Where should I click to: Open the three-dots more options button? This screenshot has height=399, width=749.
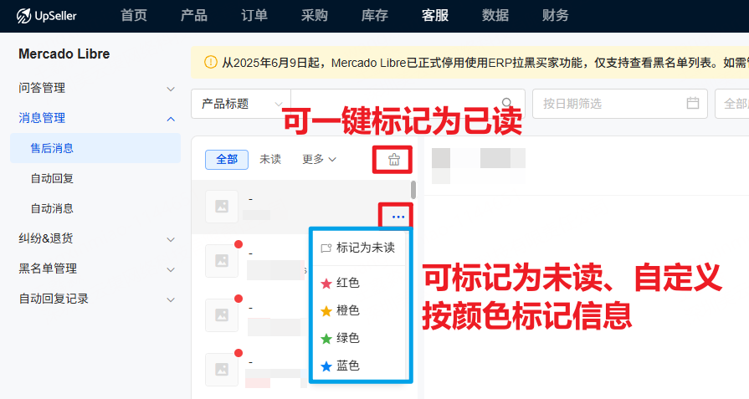pyautogui.click(x=398, y=217)
